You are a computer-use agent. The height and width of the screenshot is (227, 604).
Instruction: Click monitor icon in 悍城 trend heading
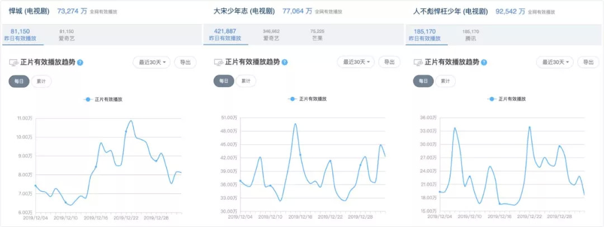[14, 63]
